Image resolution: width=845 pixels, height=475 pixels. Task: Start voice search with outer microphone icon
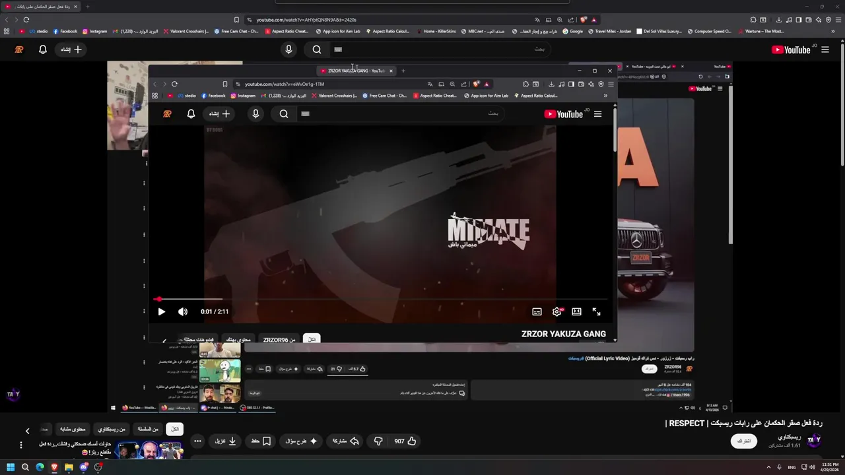coord(288,49)
